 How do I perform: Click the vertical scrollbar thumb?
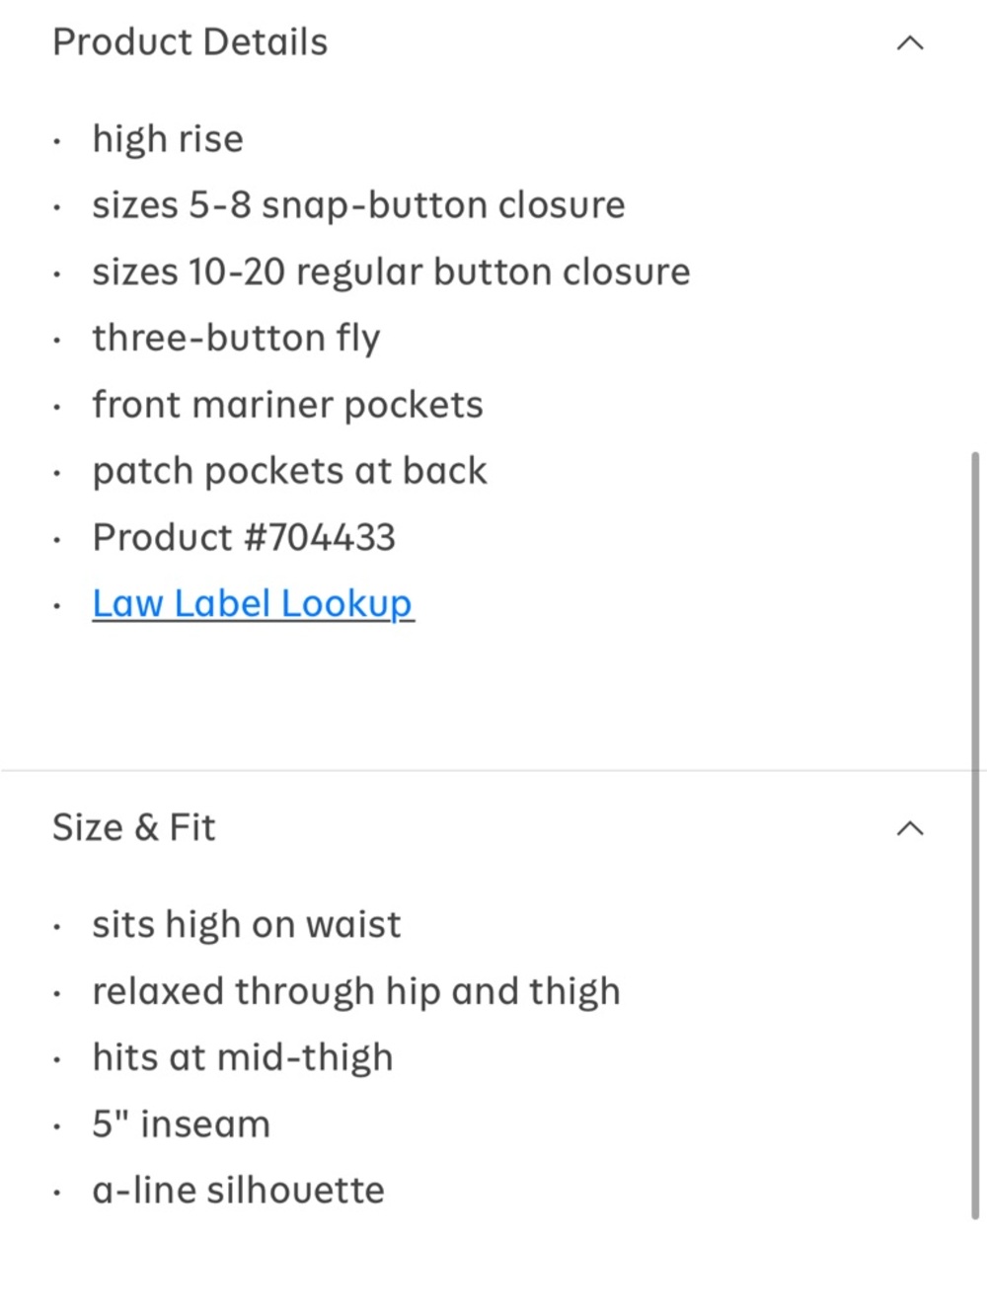point(975,835)
